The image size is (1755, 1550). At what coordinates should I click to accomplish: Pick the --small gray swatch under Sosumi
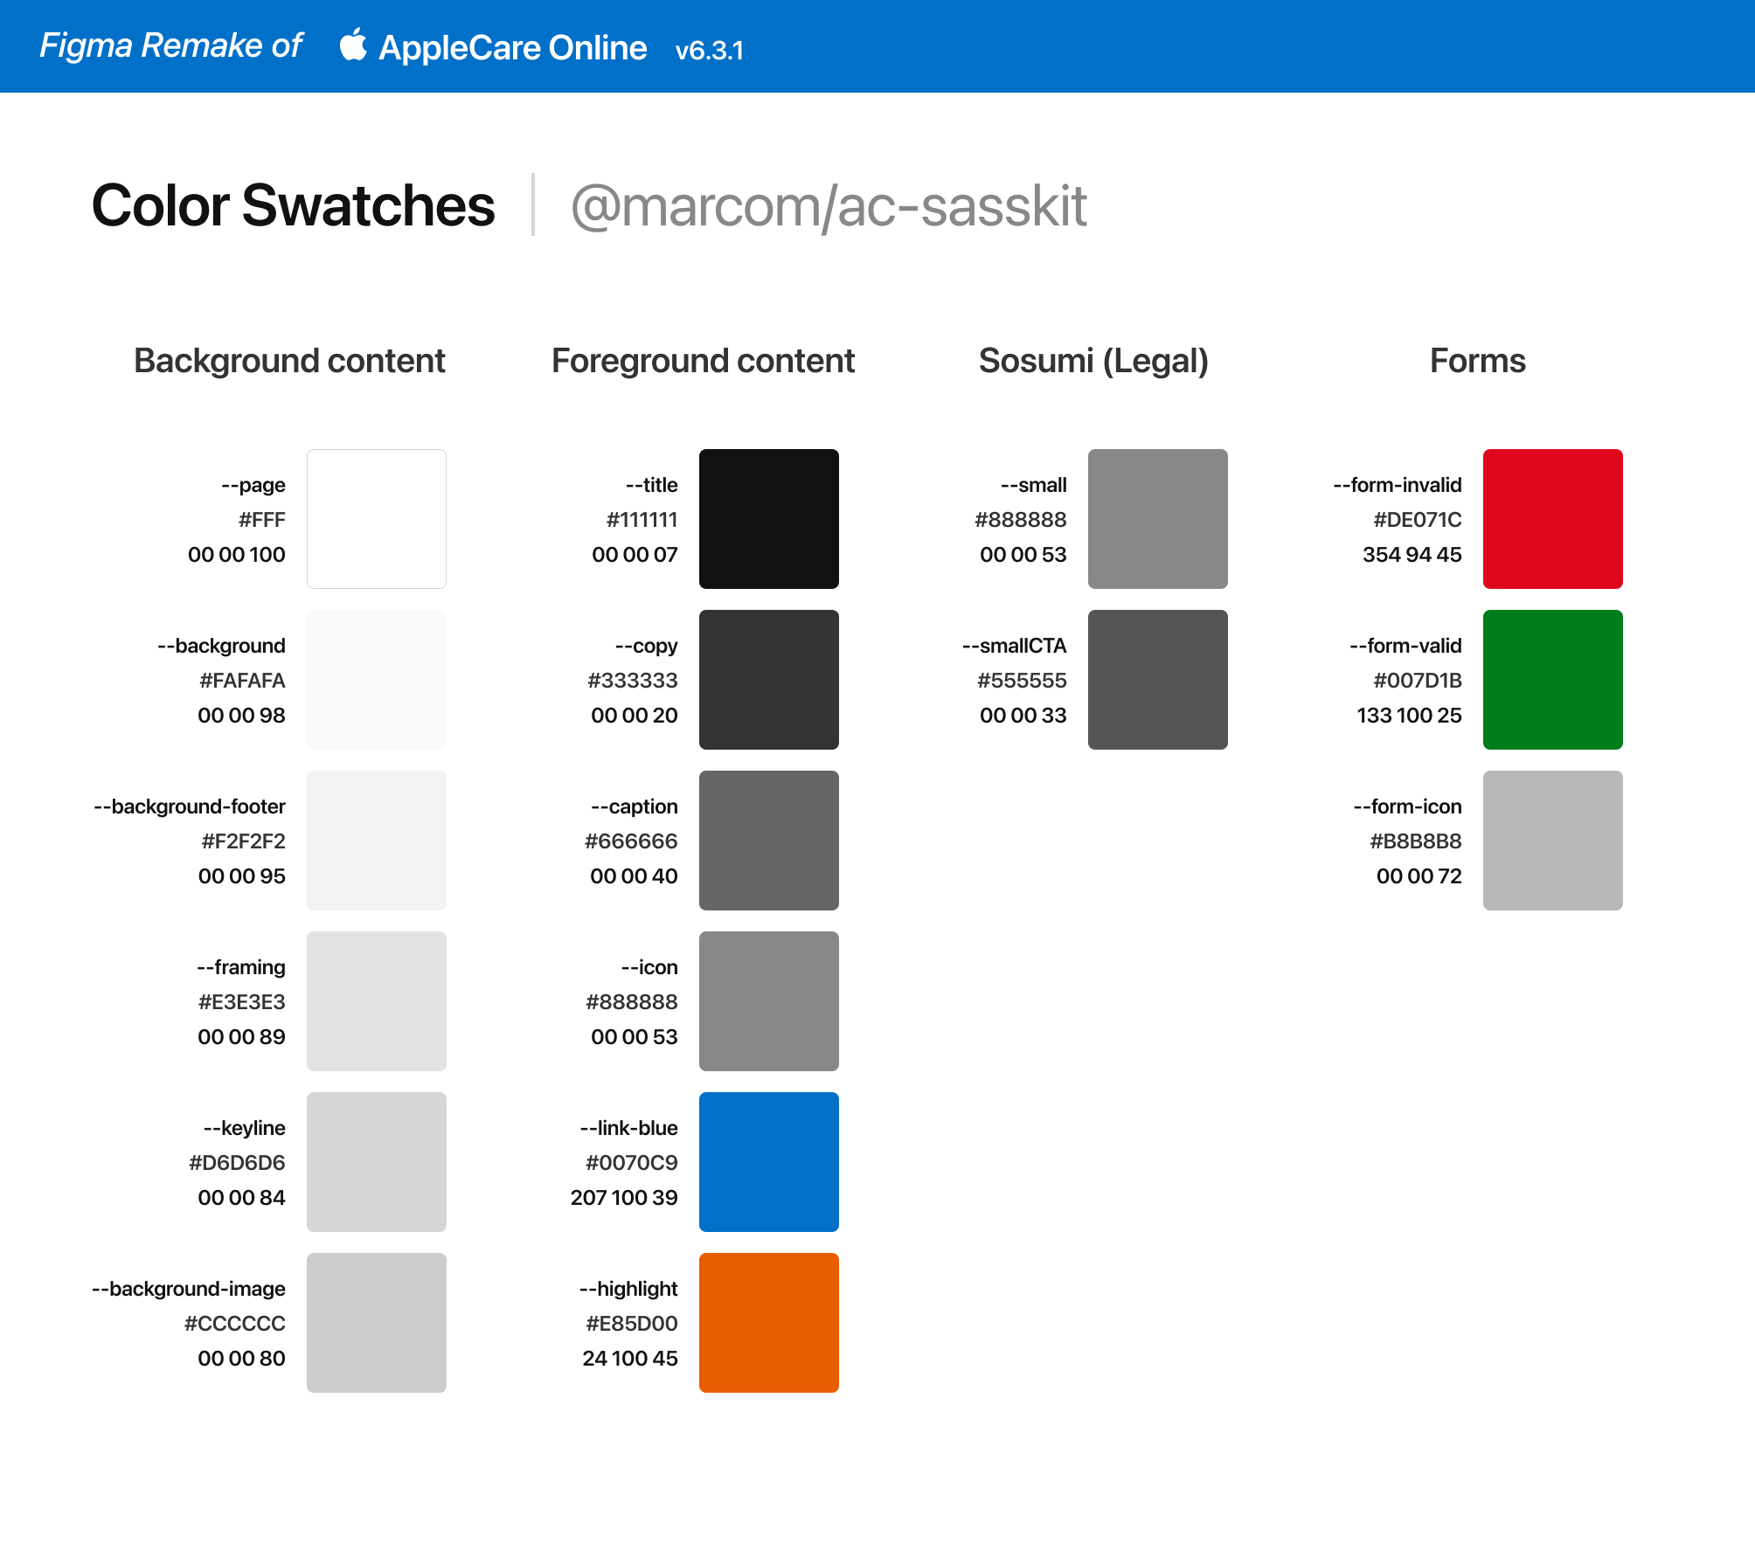click(x=1157, y=518)
